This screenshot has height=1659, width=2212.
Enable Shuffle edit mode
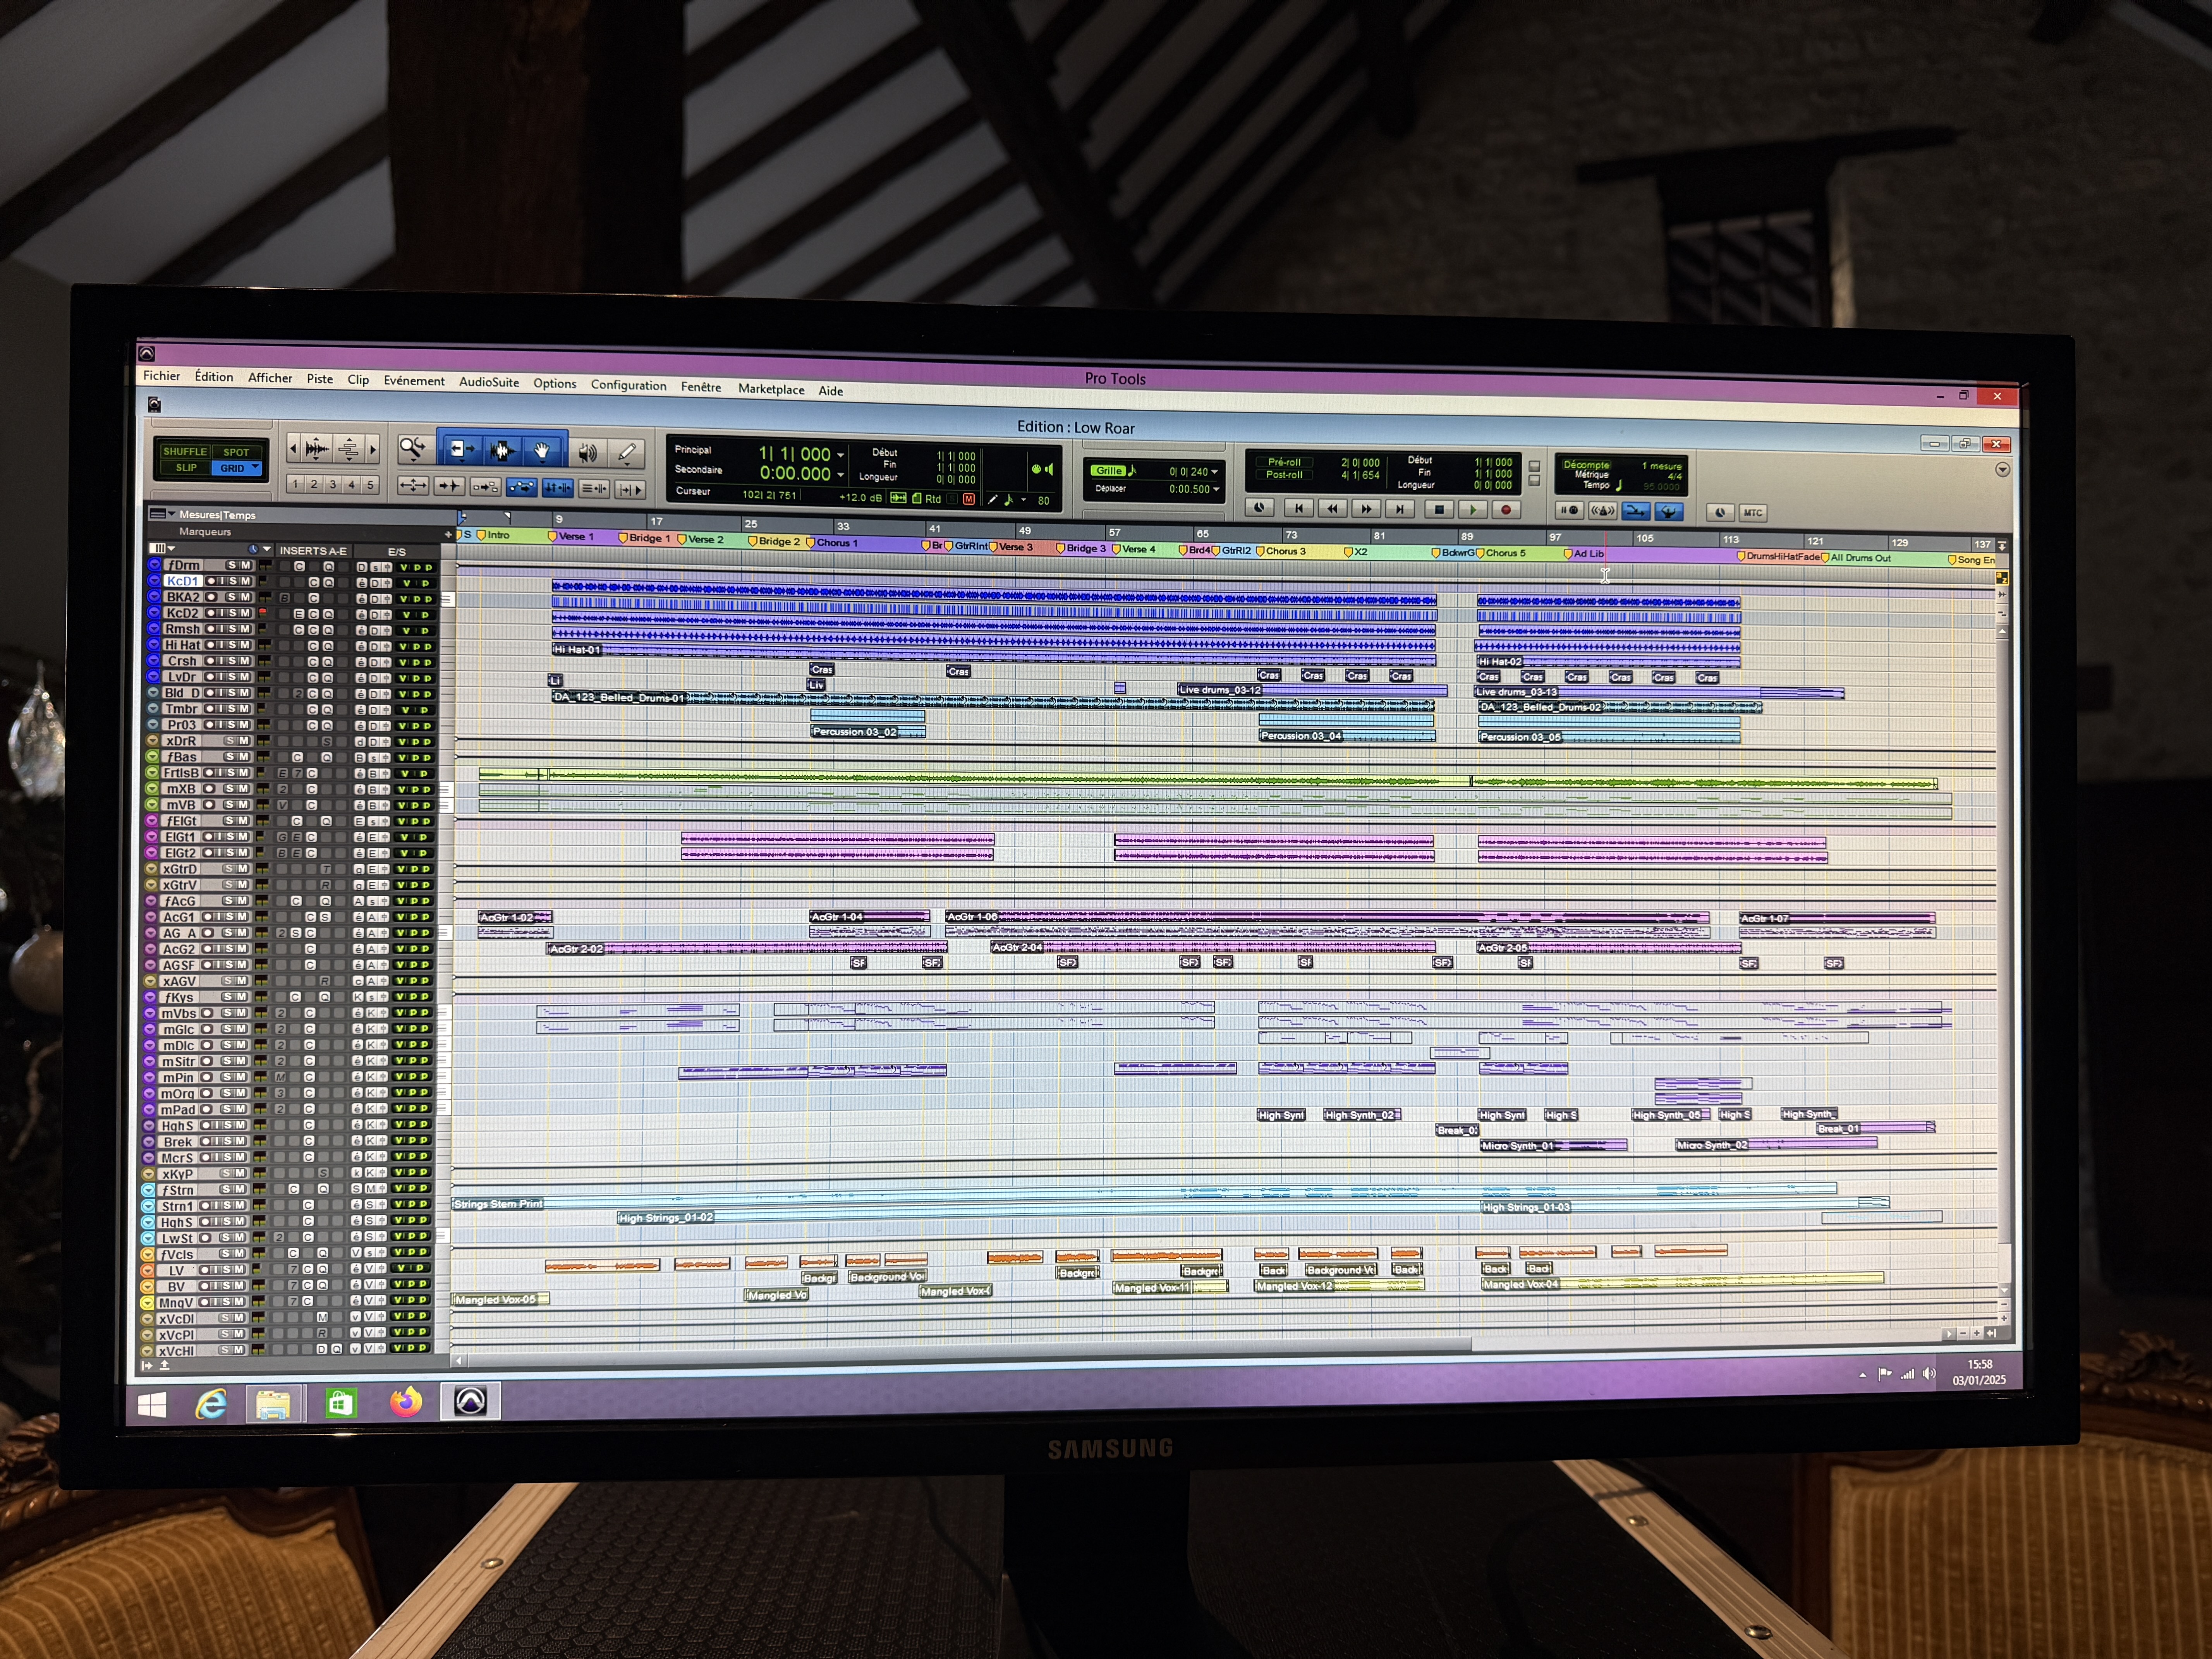point(185,452)
